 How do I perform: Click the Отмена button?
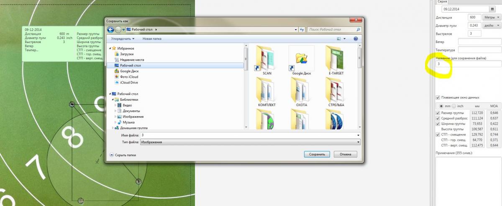[345, 154]
